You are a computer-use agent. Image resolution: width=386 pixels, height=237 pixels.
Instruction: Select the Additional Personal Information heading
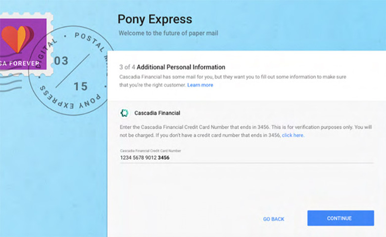click(181, 67)
